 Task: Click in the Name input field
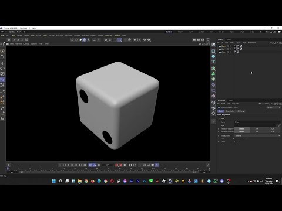point(257,122)
